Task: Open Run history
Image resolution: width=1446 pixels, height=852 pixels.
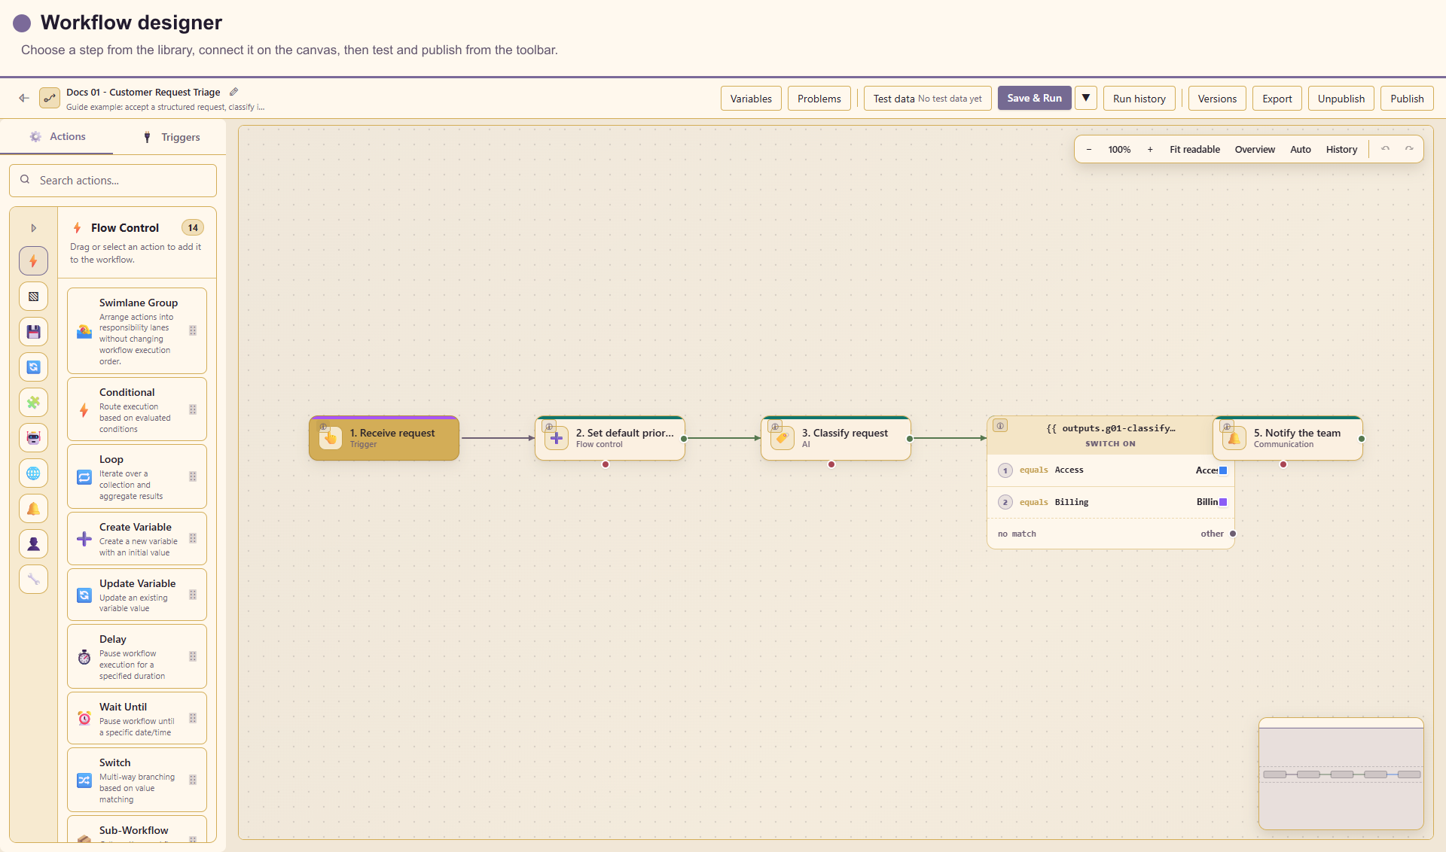Action: (1139, 99)
